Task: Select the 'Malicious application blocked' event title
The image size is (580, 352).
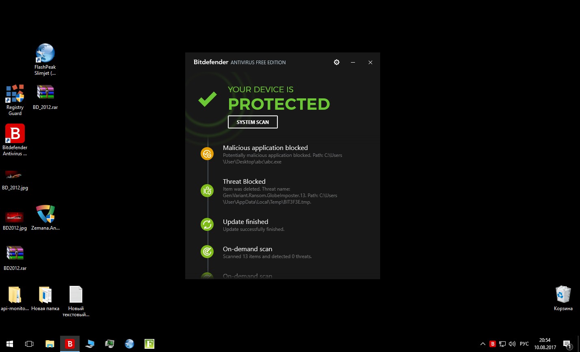Action: 265,148
